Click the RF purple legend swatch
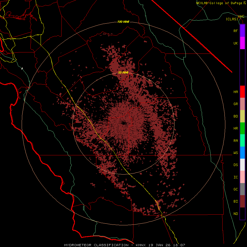This screenshot has width=247, height=247. coord(242,31)
